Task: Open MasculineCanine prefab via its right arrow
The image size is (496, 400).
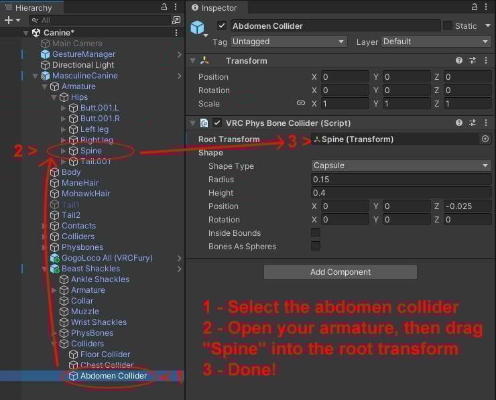Action: tap(180, 76)
